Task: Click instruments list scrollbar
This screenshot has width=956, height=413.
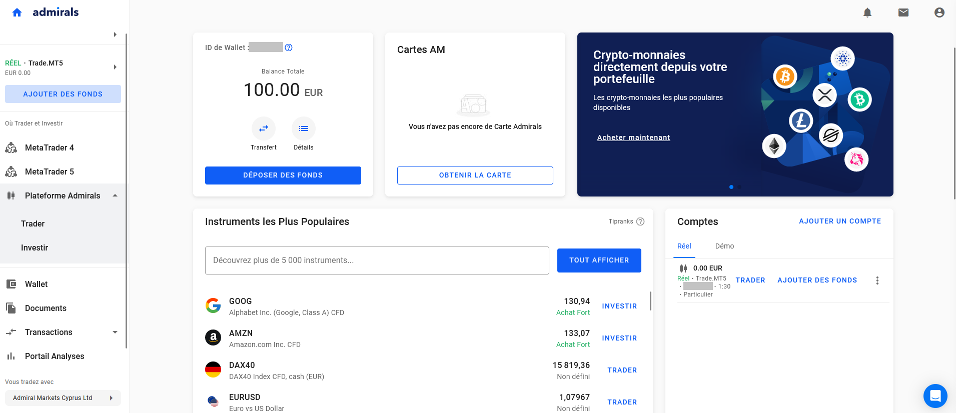Action: (x=650, y=301)
